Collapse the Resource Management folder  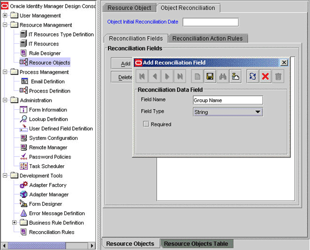5,25
